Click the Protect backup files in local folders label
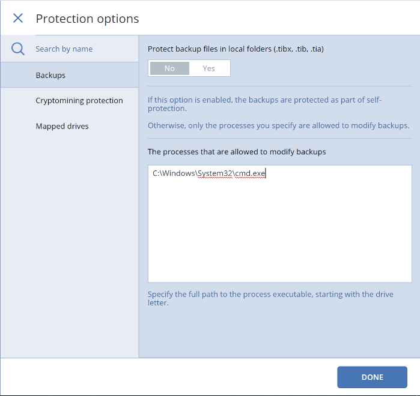The width and height of the screenshot is (420, 396). coord(236,49)
